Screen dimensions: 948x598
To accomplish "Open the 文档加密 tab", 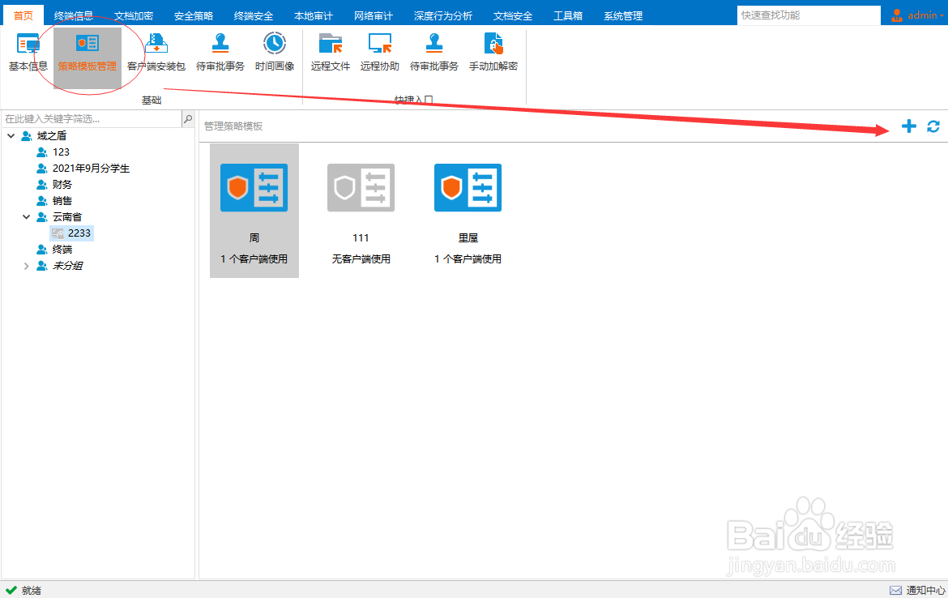I will (134, 15).
